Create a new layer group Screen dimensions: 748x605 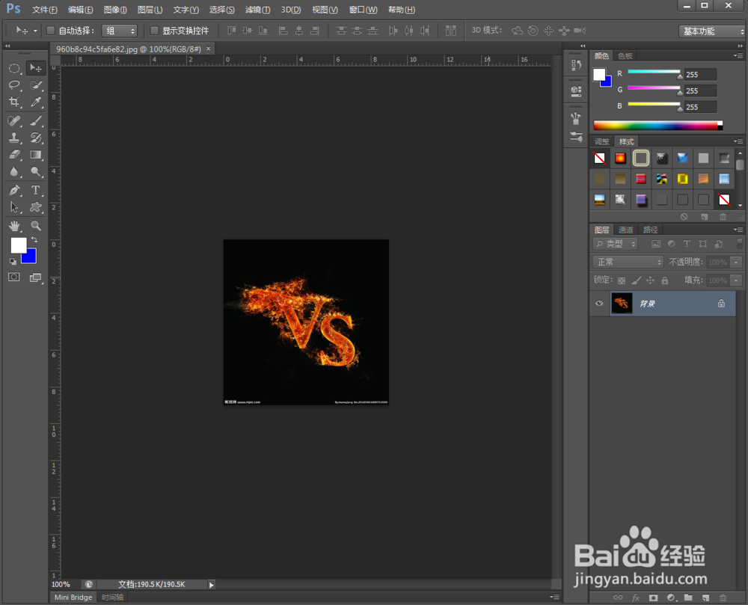click(688, 598)
